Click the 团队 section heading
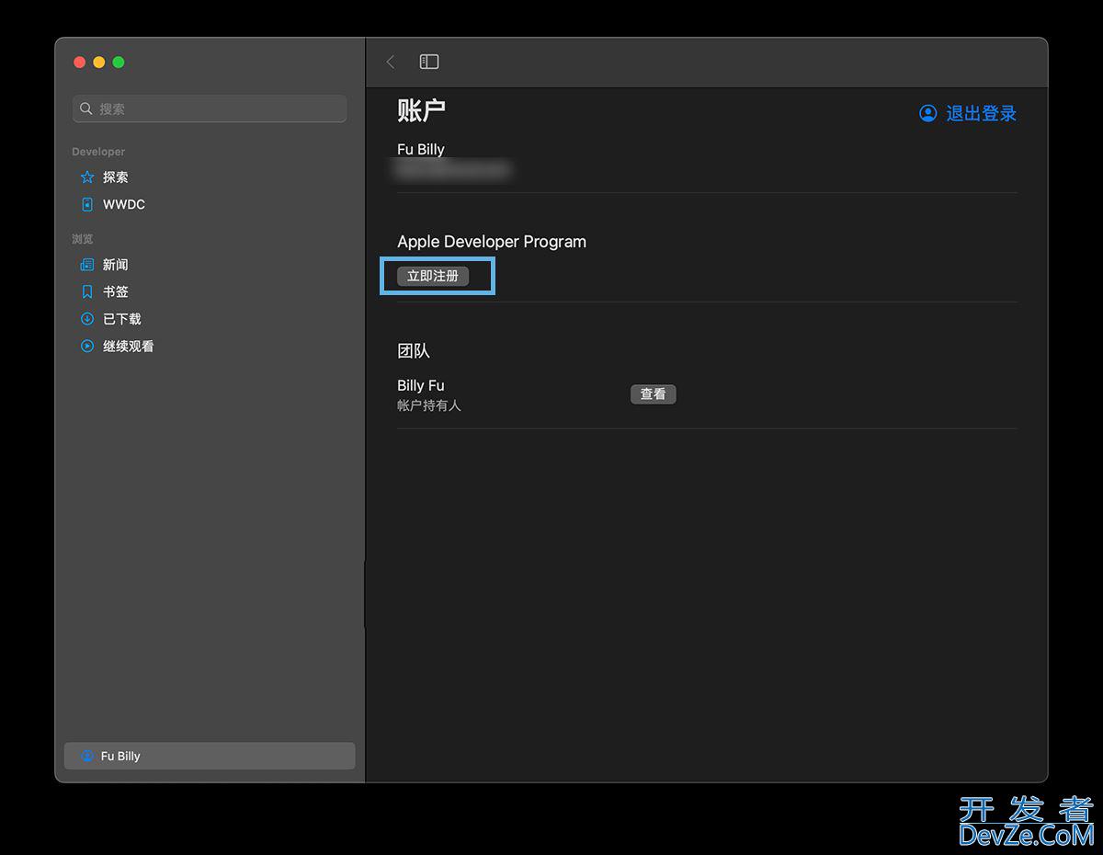 point(414,351)
